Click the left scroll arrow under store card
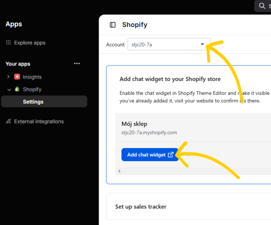The image size is (271, 225). tap(119, 171)
